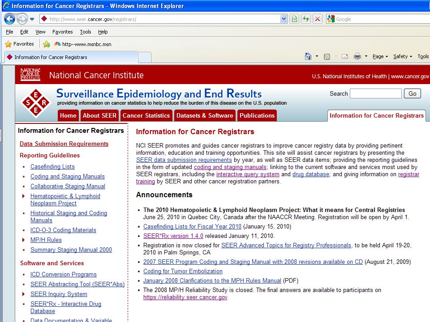Viewport: 430px width, 322px height.
Task: Open the Favorites menu
Action: pyautogui.click(x=63, y=32)
